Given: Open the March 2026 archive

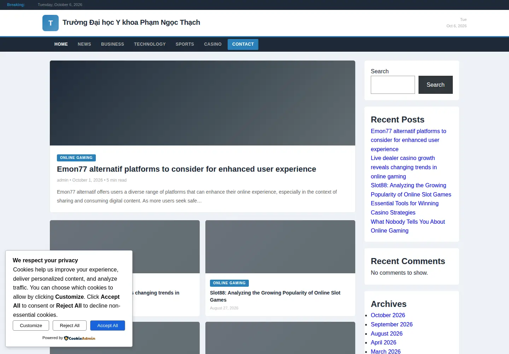Looking at the screenshot, I should [386, 352].
